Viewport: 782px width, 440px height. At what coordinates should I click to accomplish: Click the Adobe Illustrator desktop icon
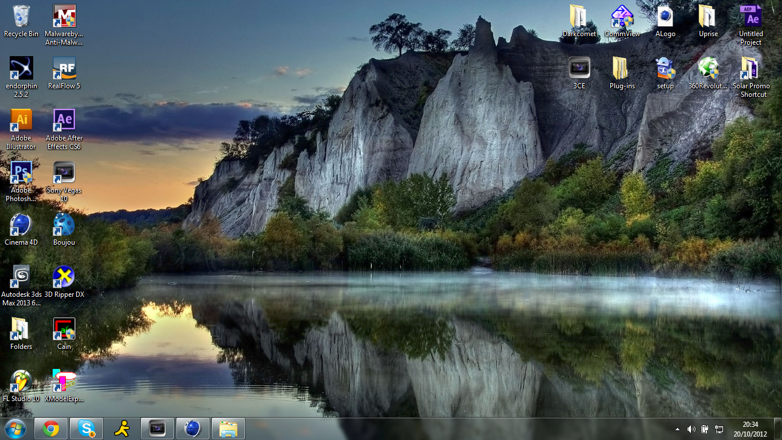21,129
